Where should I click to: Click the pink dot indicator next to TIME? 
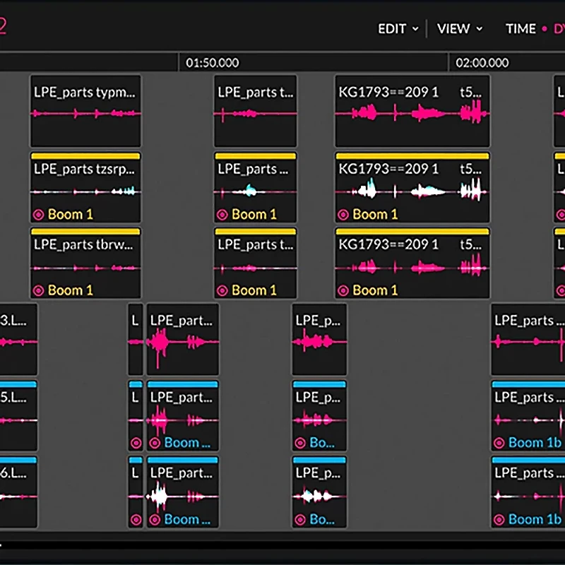click(x=545, y=29)
